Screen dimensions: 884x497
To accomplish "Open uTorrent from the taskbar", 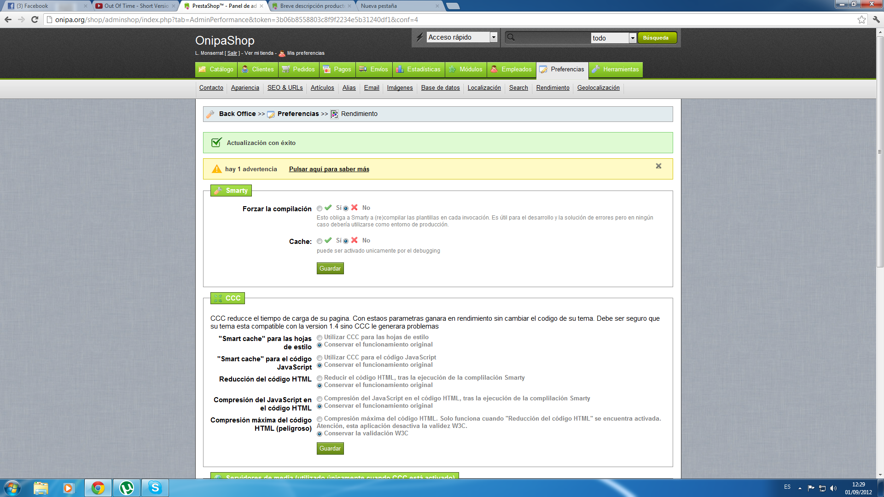I will pos(127,488).
